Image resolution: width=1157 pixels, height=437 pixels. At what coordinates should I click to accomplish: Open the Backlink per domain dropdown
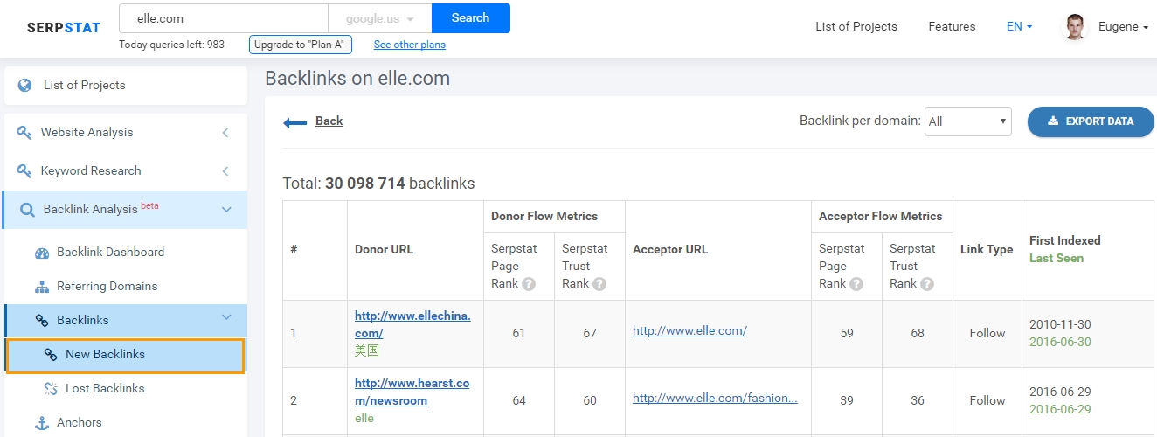[x=968, y=121]
